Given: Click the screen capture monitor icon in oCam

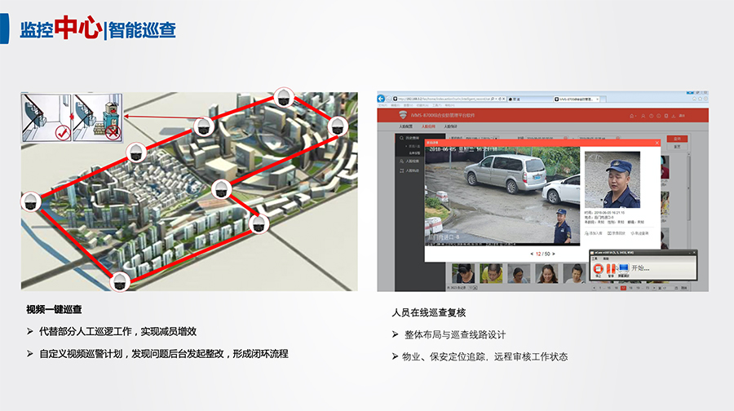Looking at the screenshot, I should point(624,267).
